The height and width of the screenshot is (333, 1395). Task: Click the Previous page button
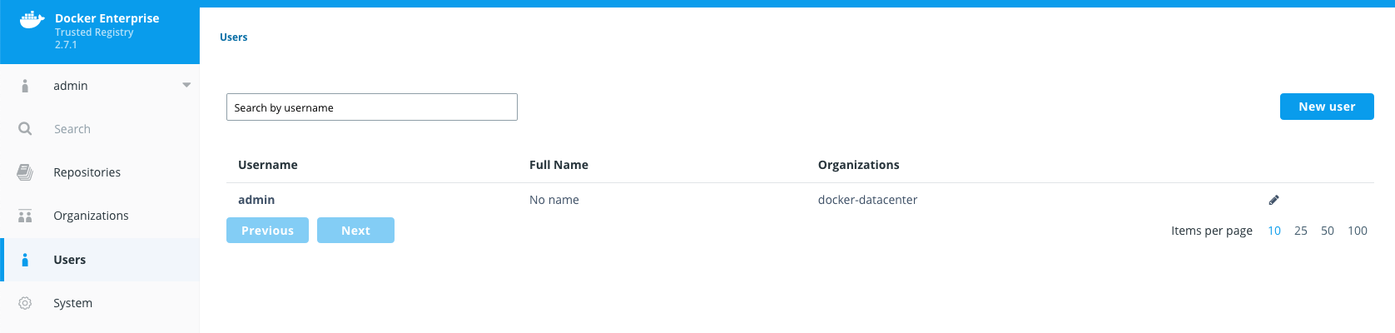[267, 231]
